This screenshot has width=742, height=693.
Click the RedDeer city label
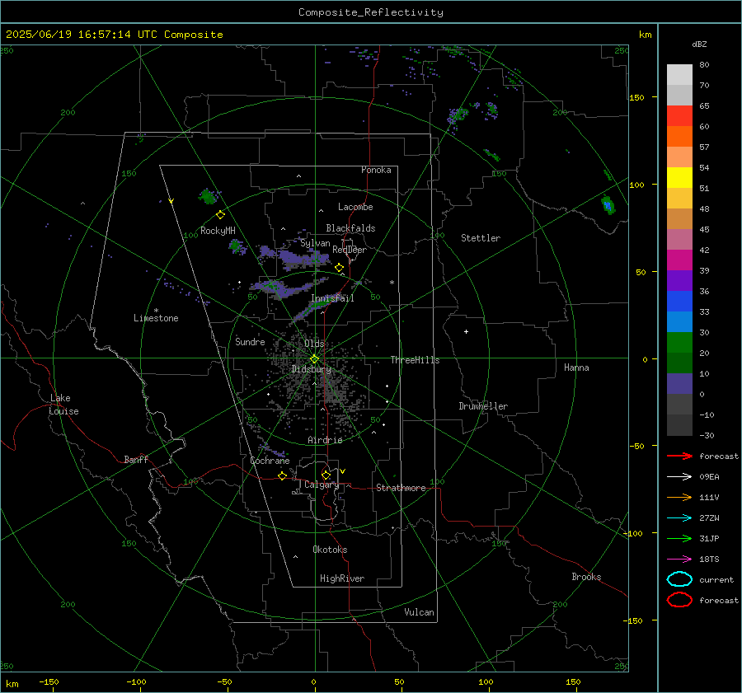pos(350,250)
